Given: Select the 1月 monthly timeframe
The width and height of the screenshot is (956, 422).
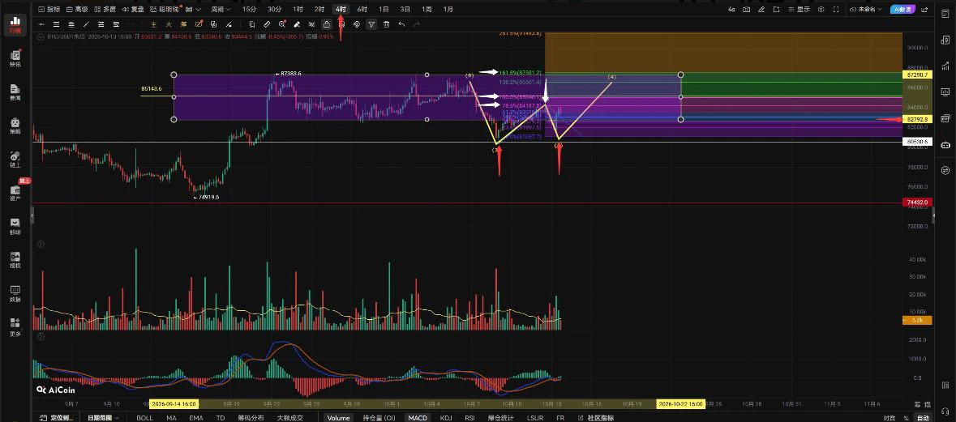Looking at the screenshot, I should [x=448, y=9].
